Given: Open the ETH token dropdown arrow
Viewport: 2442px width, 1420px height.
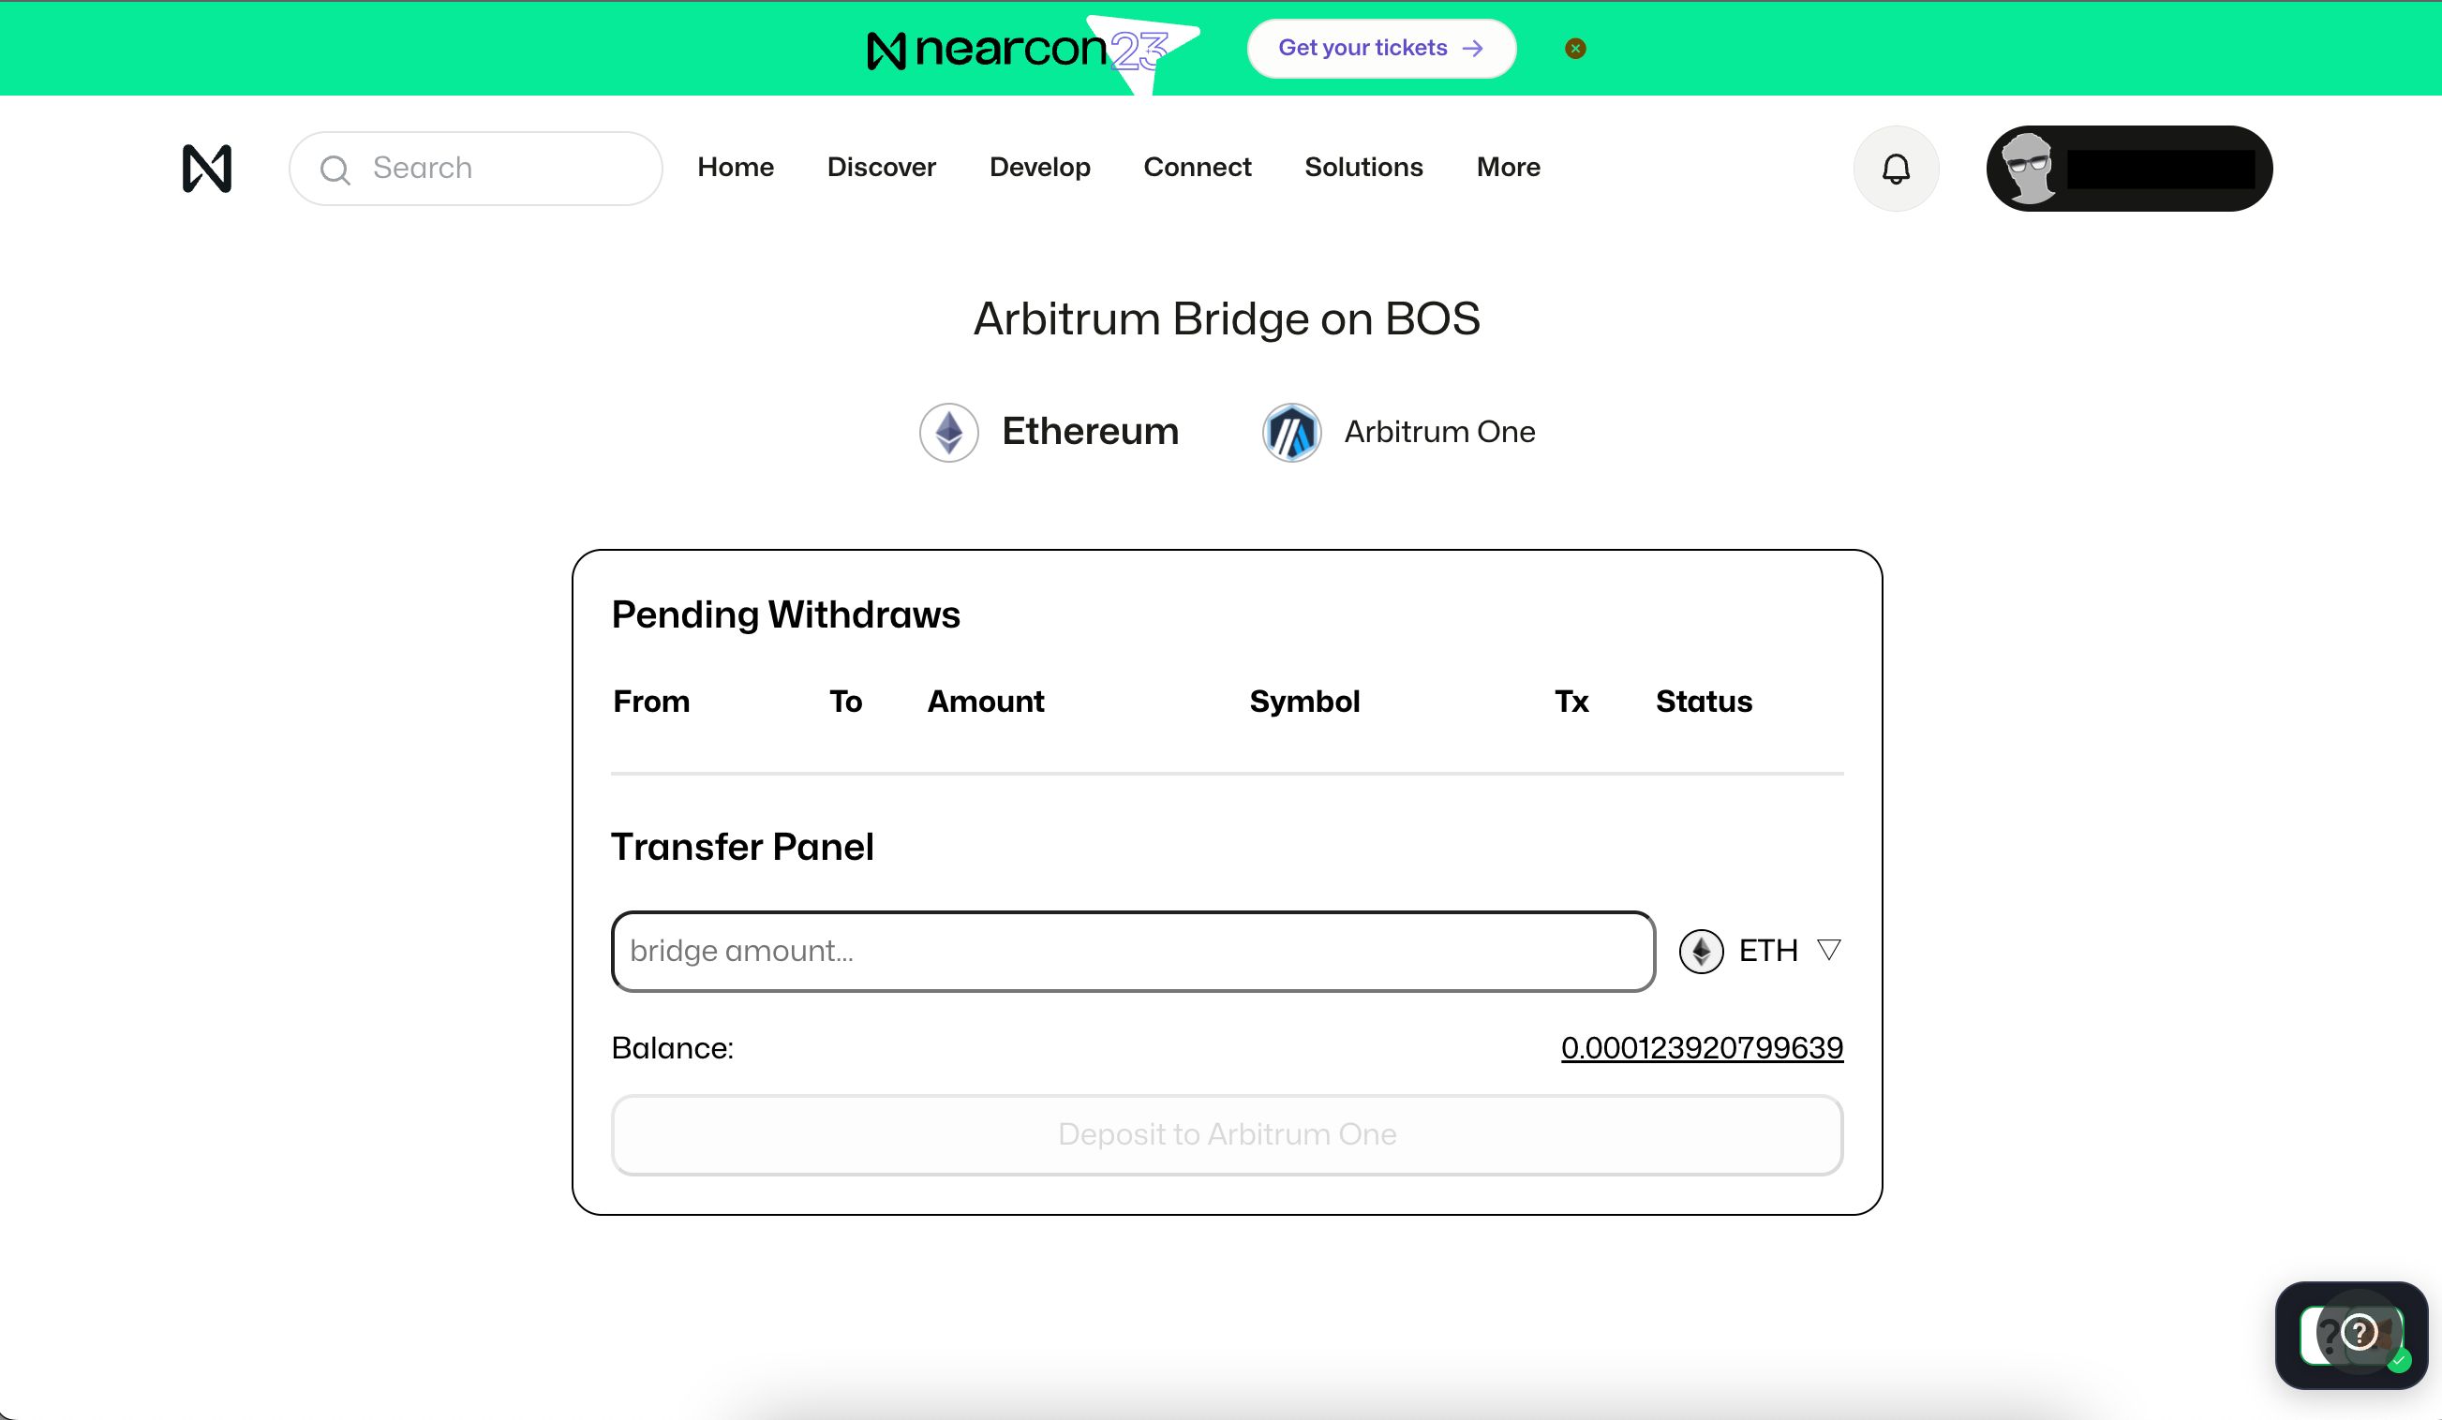Looking at the screenshot, I should click(x=1828, y=950).
